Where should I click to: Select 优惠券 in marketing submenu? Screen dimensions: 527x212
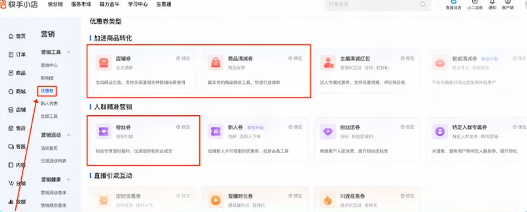(47, 91)
